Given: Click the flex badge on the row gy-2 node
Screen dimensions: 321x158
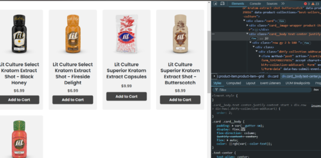Looking at the screenshot, I should (x=307, y=43).
